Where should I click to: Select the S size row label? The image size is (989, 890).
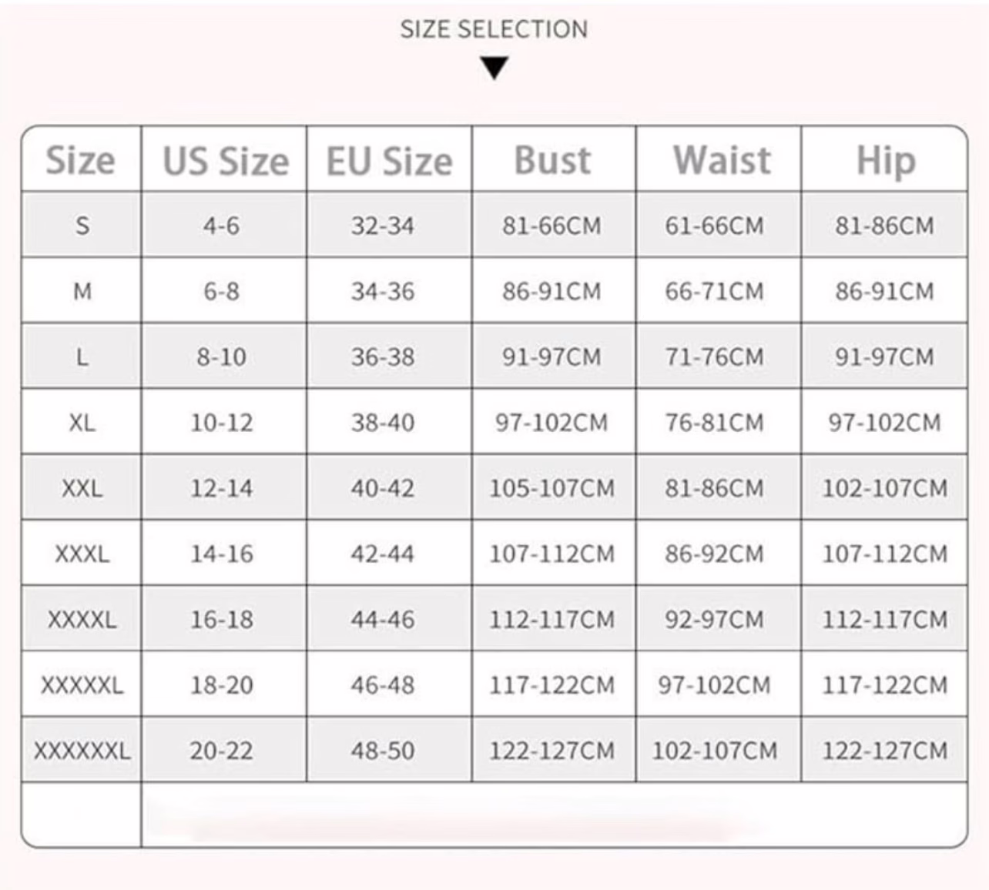click(82, 226)
